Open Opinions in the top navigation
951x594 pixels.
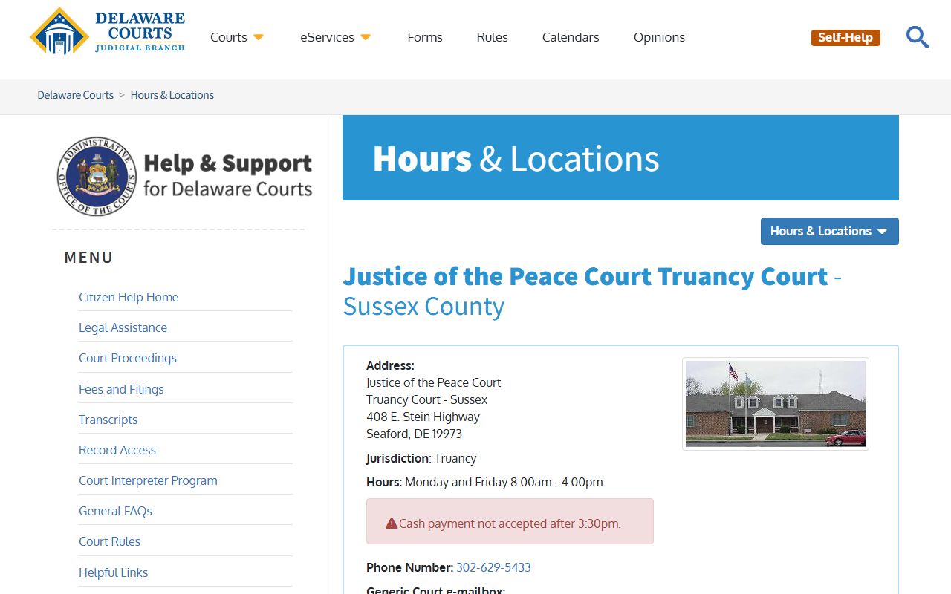(659, 37)
